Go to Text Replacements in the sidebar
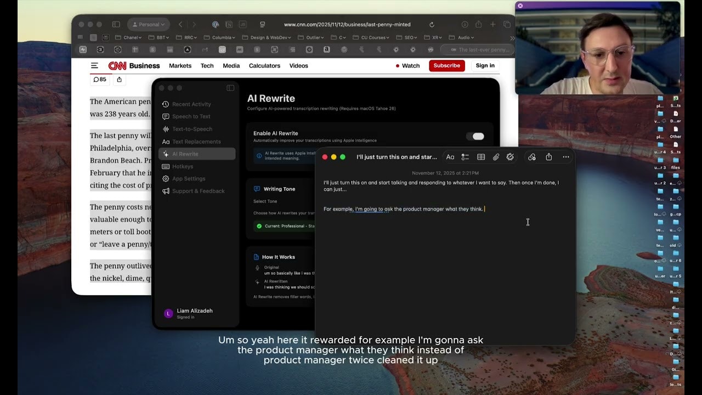The height and width of the screenshot is (395, 702). (197, 142)
